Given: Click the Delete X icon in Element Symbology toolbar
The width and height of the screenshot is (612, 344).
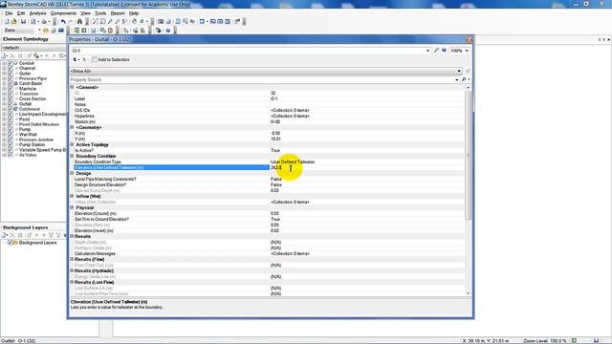Looking at the screenshot, I should click(x=12, y=55).
